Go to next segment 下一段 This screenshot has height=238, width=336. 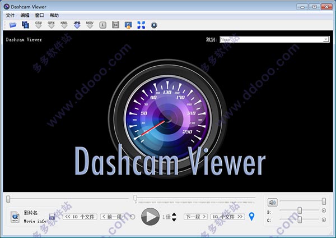(195, 217)
